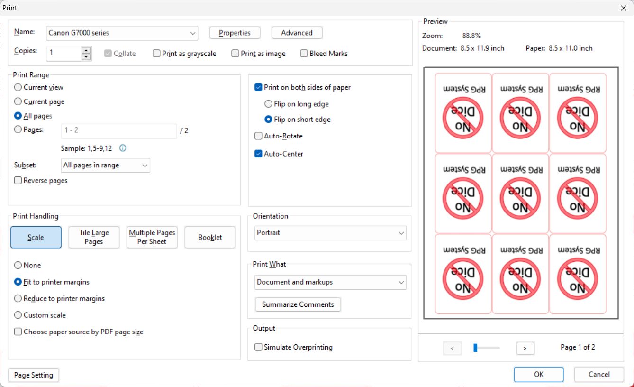Choose the Custom scale radio button
634x387 pixels.
tap(18, 315)
